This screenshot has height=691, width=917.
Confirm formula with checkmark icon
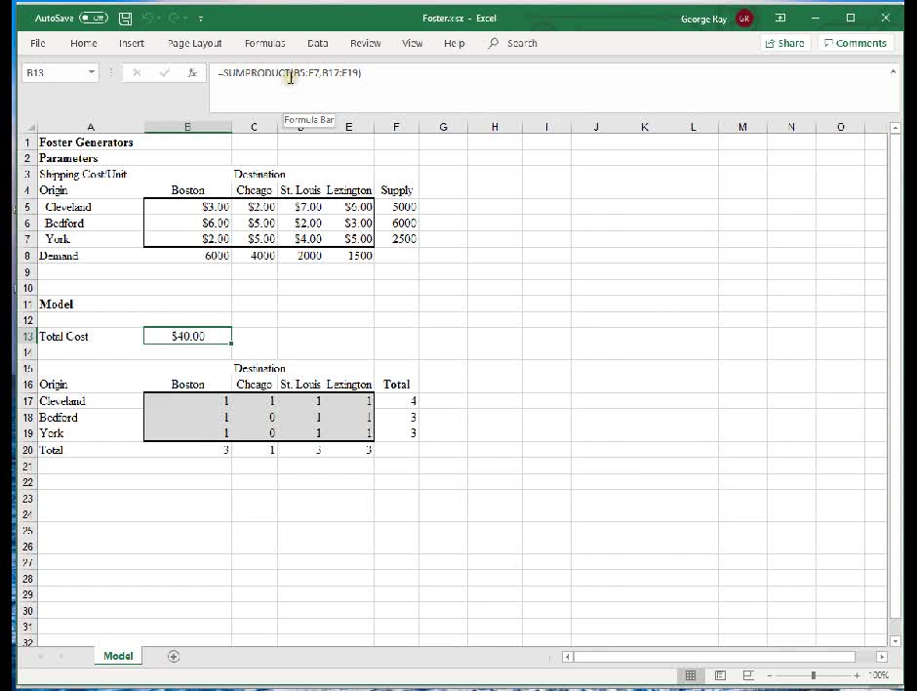pos(164,72)
